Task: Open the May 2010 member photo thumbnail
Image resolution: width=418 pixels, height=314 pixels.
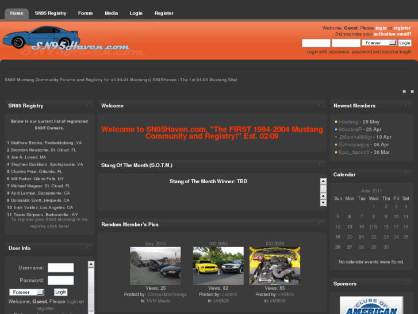Action: pos(155,266)
